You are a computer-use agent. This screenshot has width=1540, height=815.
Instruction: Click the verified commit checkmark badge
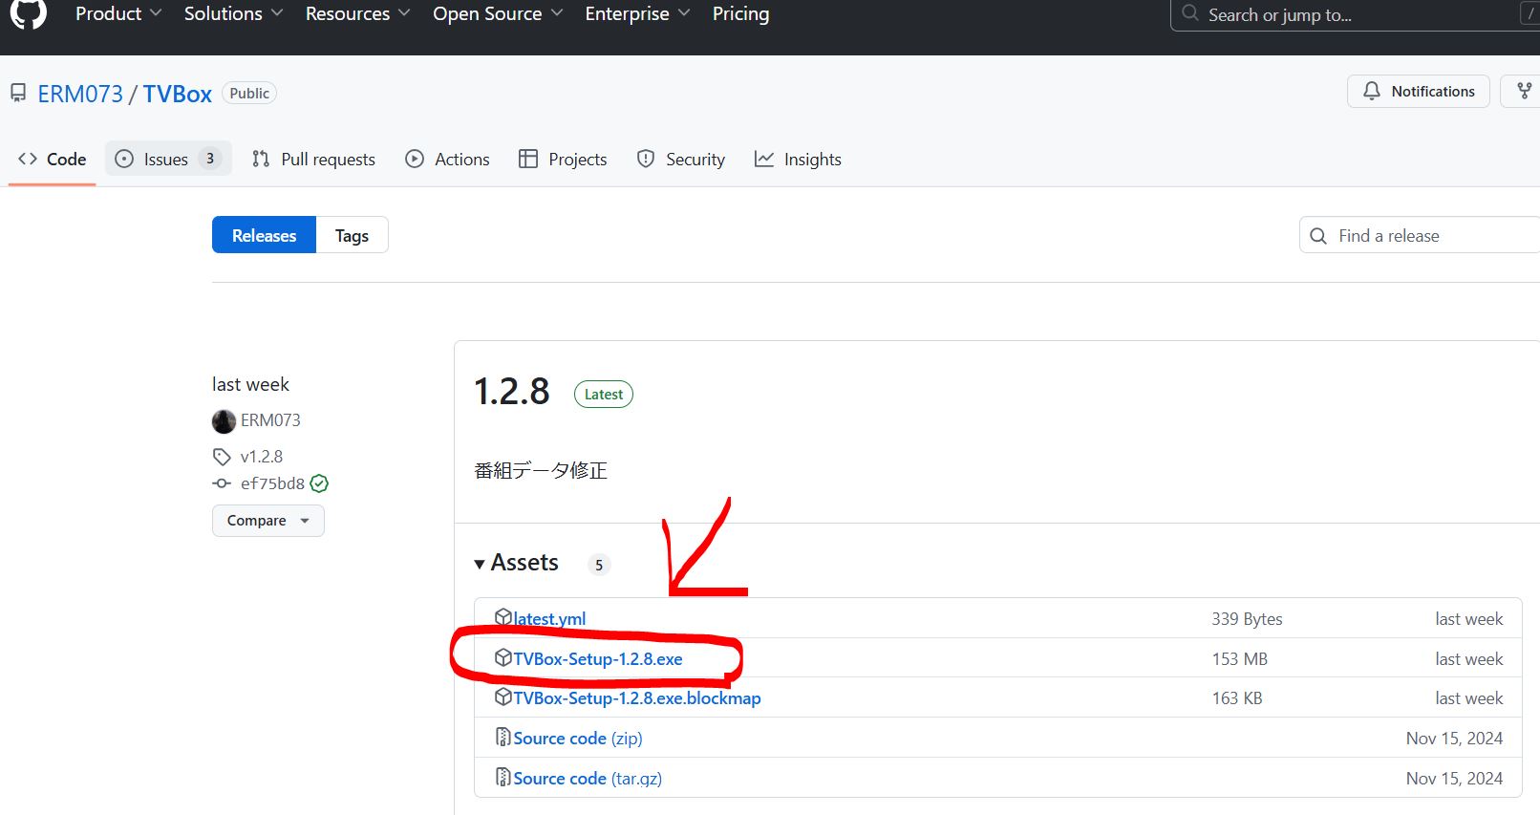[319, 483]
